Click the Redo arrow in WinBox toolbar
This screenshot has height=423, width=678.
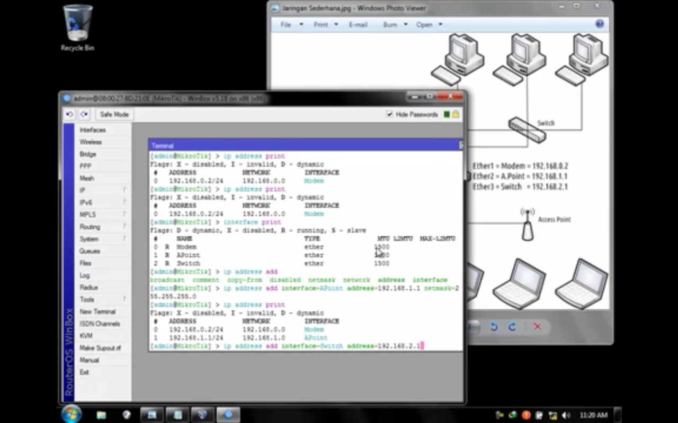click(x=84, y=114)
